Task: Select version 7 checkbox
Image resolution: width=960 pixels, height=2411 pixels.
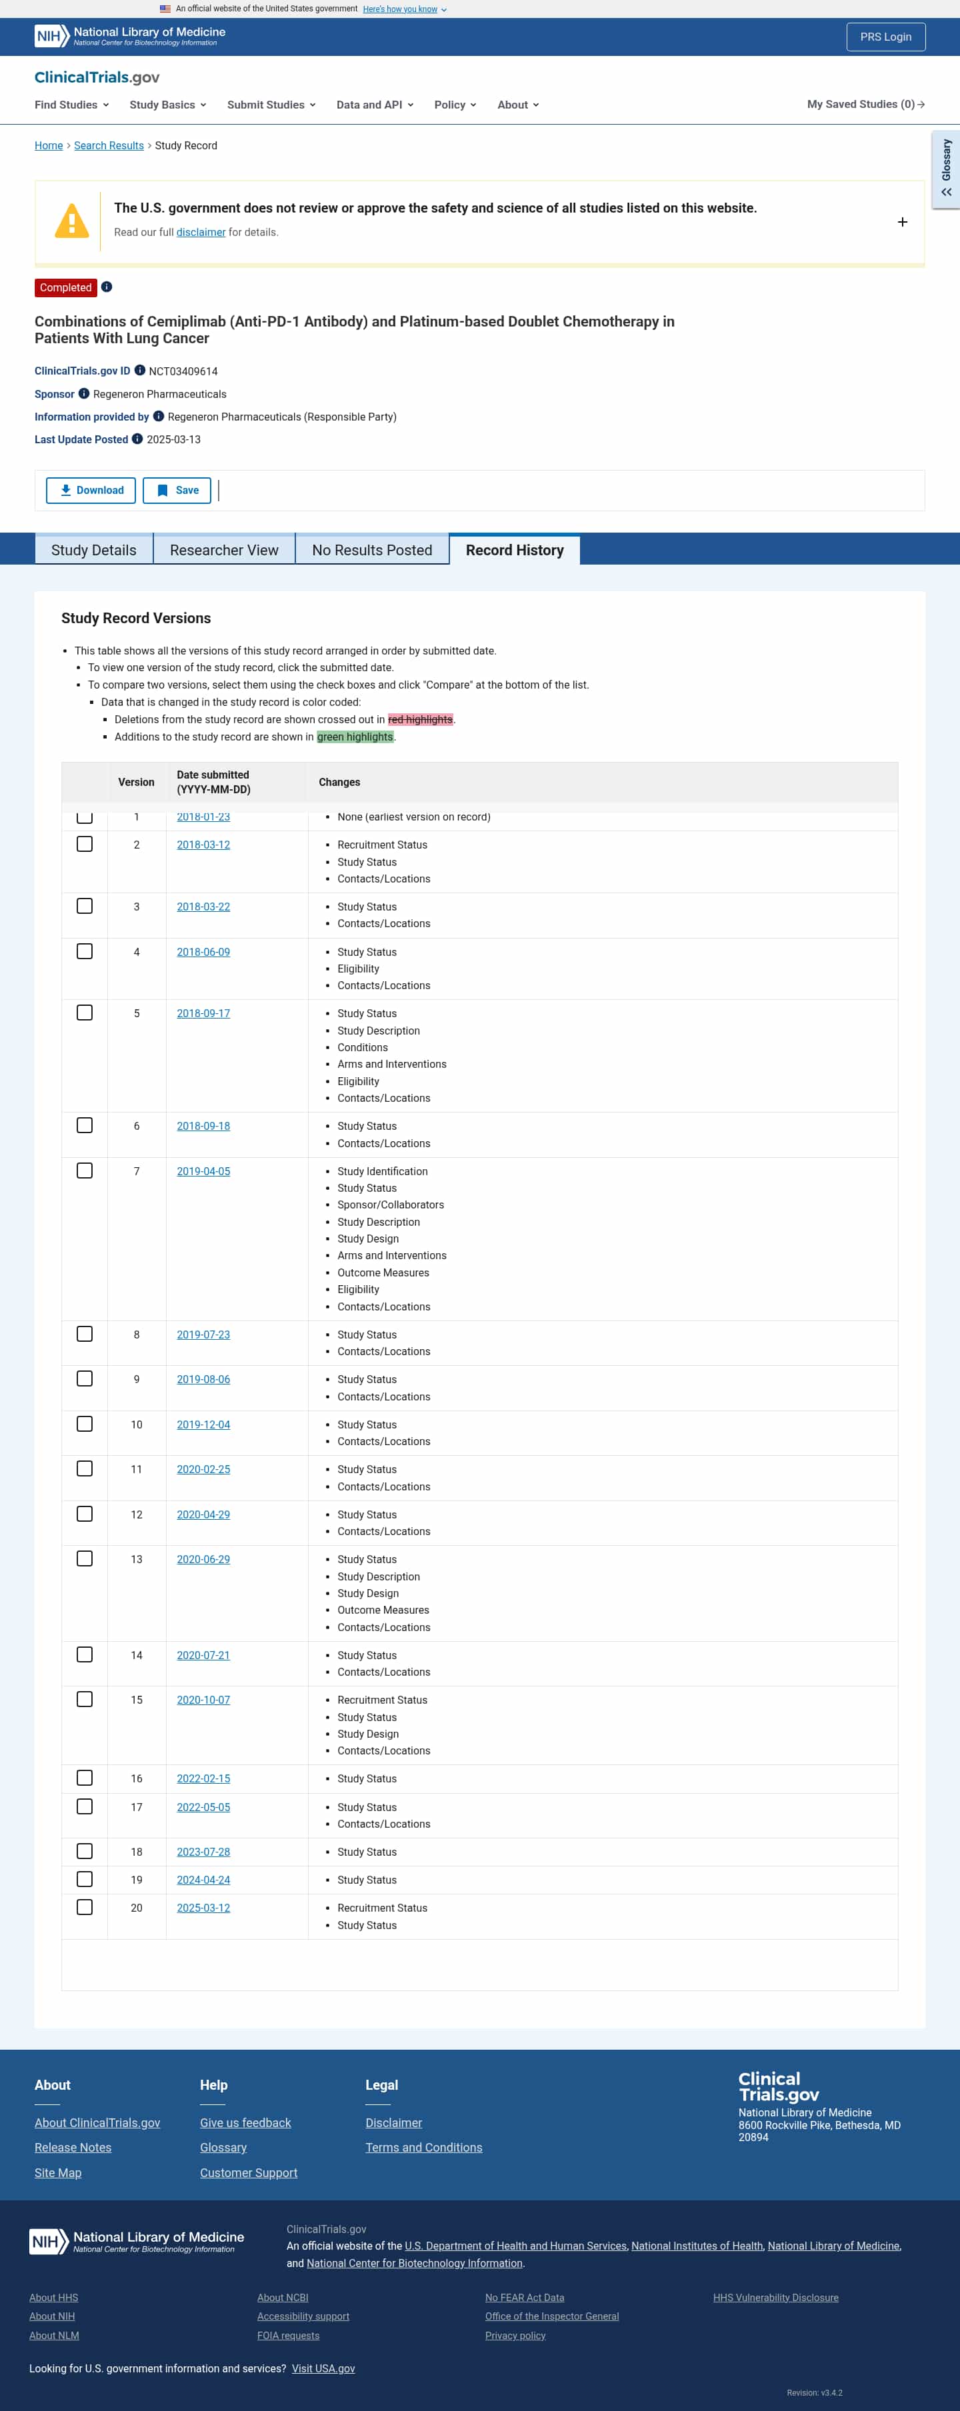Action: click(85, 1171)
